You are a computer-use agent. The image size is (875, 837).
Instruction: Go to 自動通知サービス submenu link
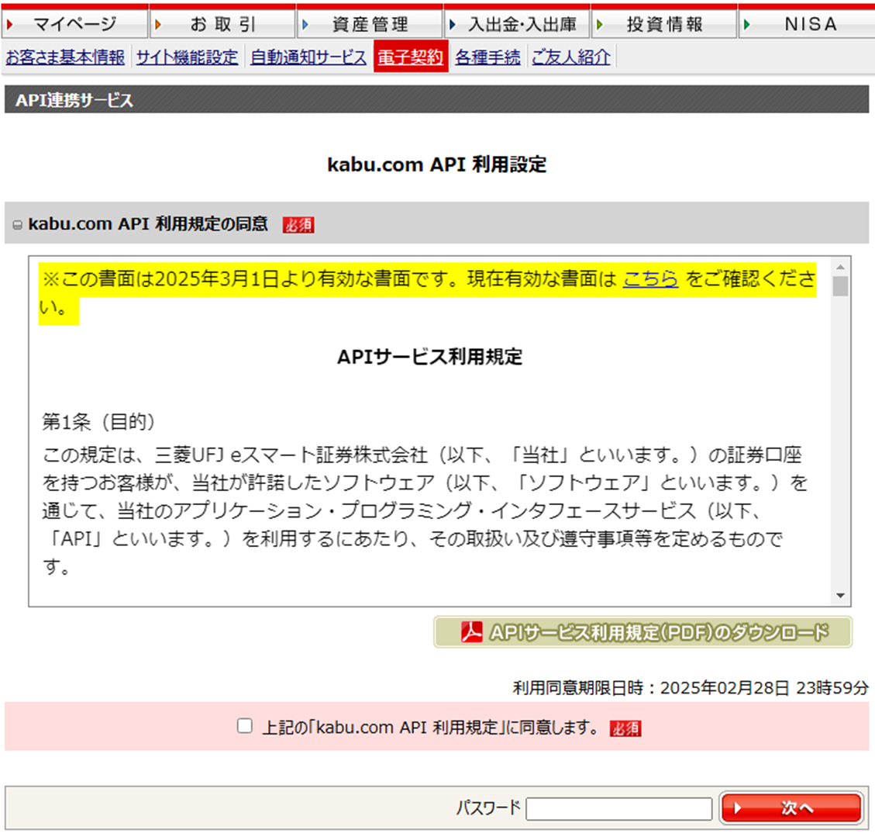pos(308,57)
